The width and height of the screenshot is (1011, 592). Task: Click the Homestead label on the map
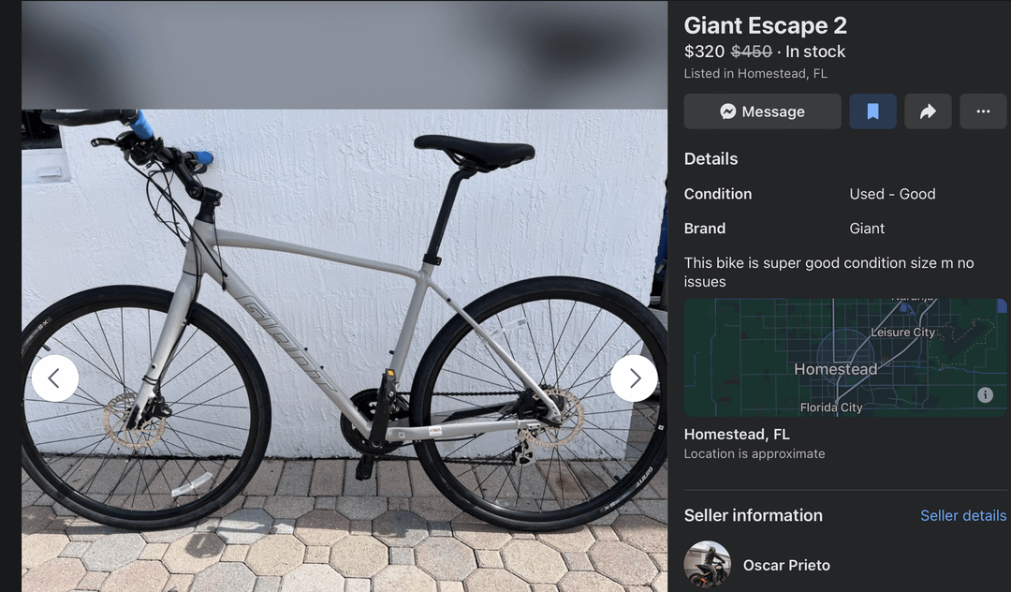pos(835,369)
